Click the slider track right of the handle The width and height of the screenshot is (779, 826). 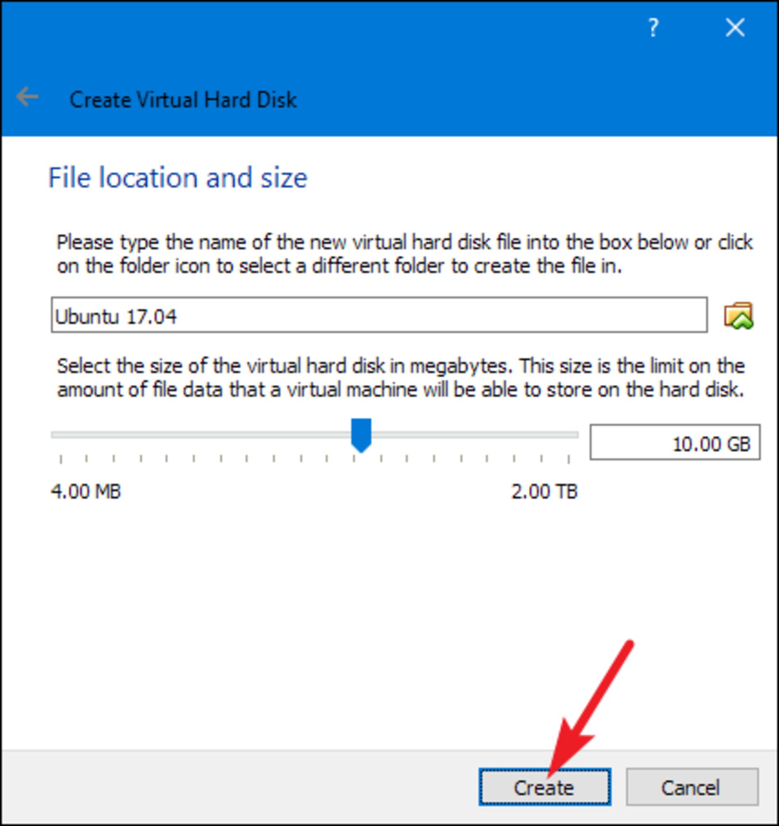click(475, 435)
